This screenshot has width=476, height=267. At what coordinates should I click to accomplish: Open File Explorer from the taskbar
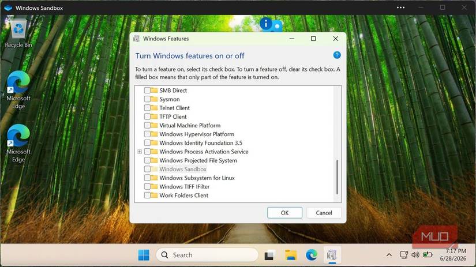[291, 255]
